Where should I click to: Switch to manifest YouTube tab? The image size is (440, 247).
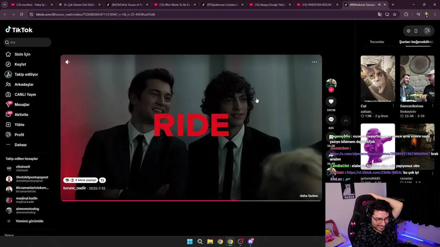point(32,5)
